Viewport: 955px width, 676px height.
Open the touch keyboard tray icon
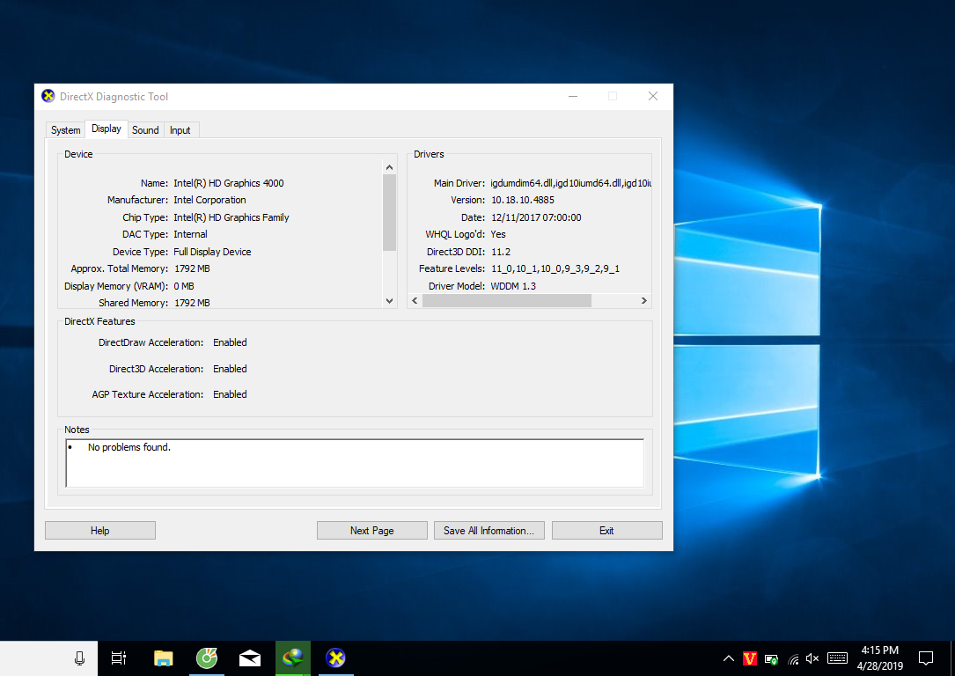click(x=837, y=658)
